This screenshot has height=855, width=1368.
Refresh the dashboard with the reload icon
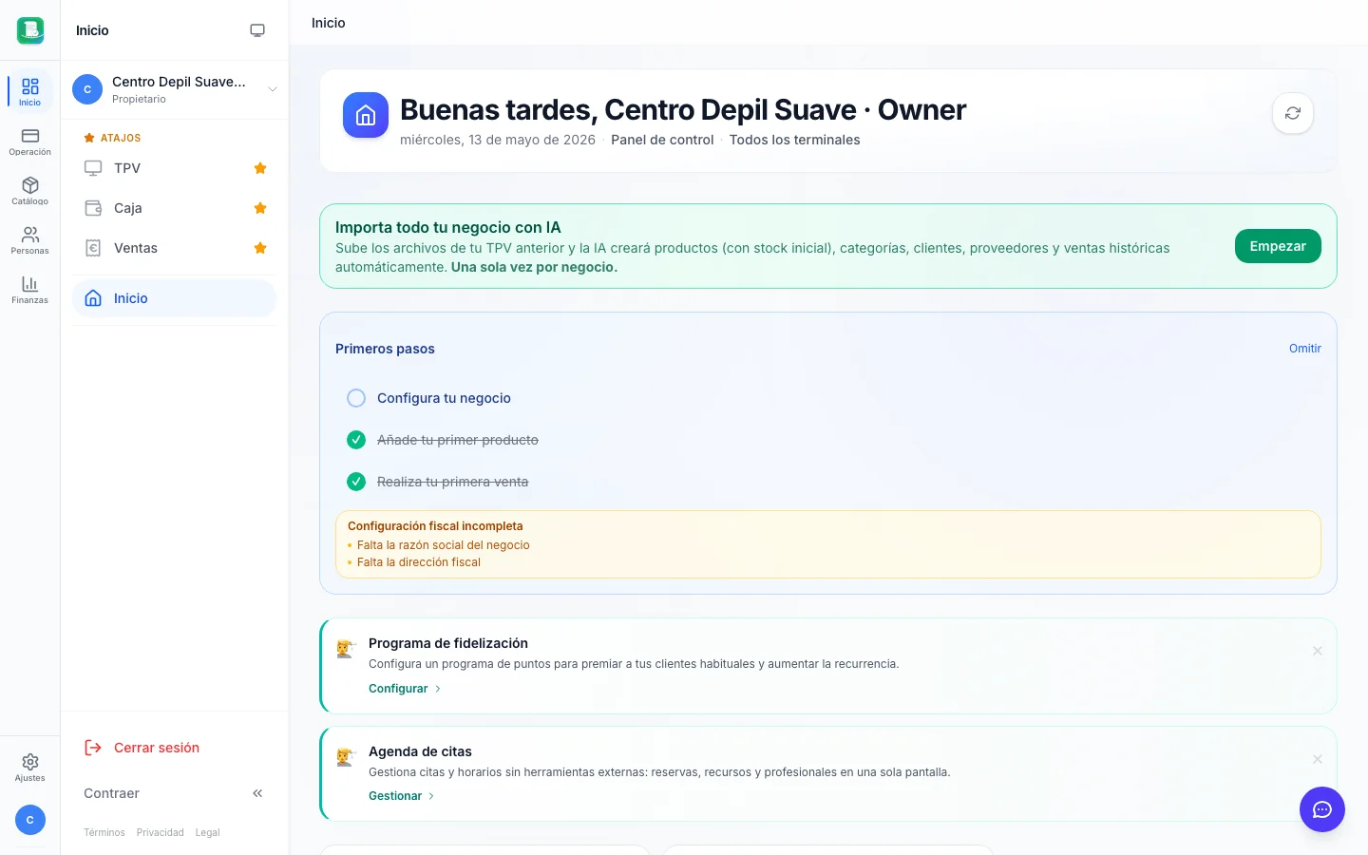[1293, 113]
